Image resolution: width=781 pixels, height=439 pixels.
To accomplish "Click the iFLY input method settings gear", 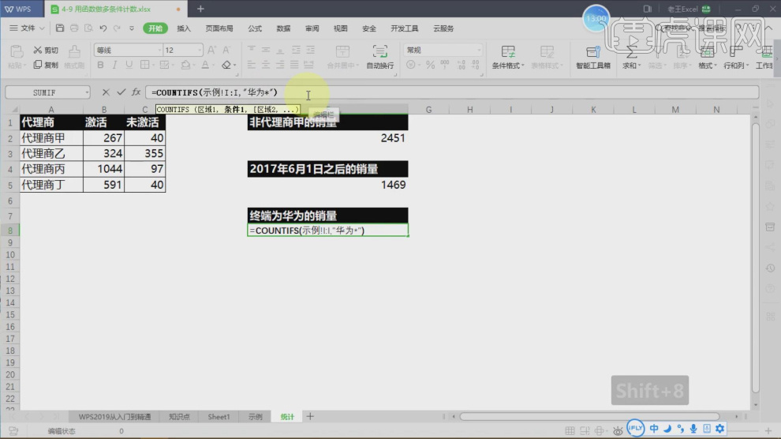I will [719, 429].
